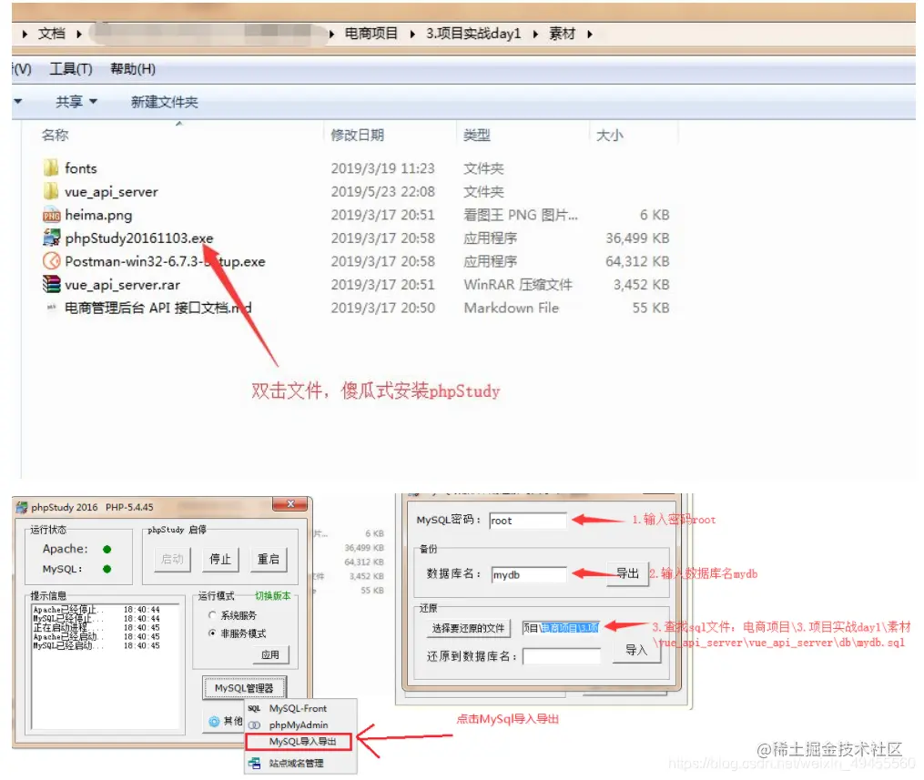Click 素材 in the address bar
The height and width of the screenshot is (780, 924).
click(x=562, y=34)
